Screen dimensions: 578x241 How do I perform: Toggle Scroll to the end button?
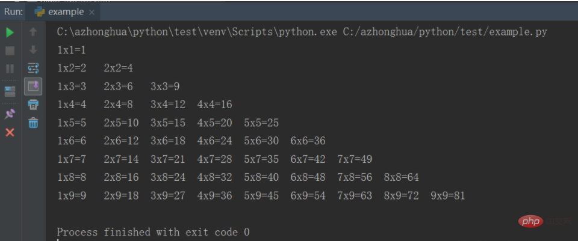click(33, 87)
